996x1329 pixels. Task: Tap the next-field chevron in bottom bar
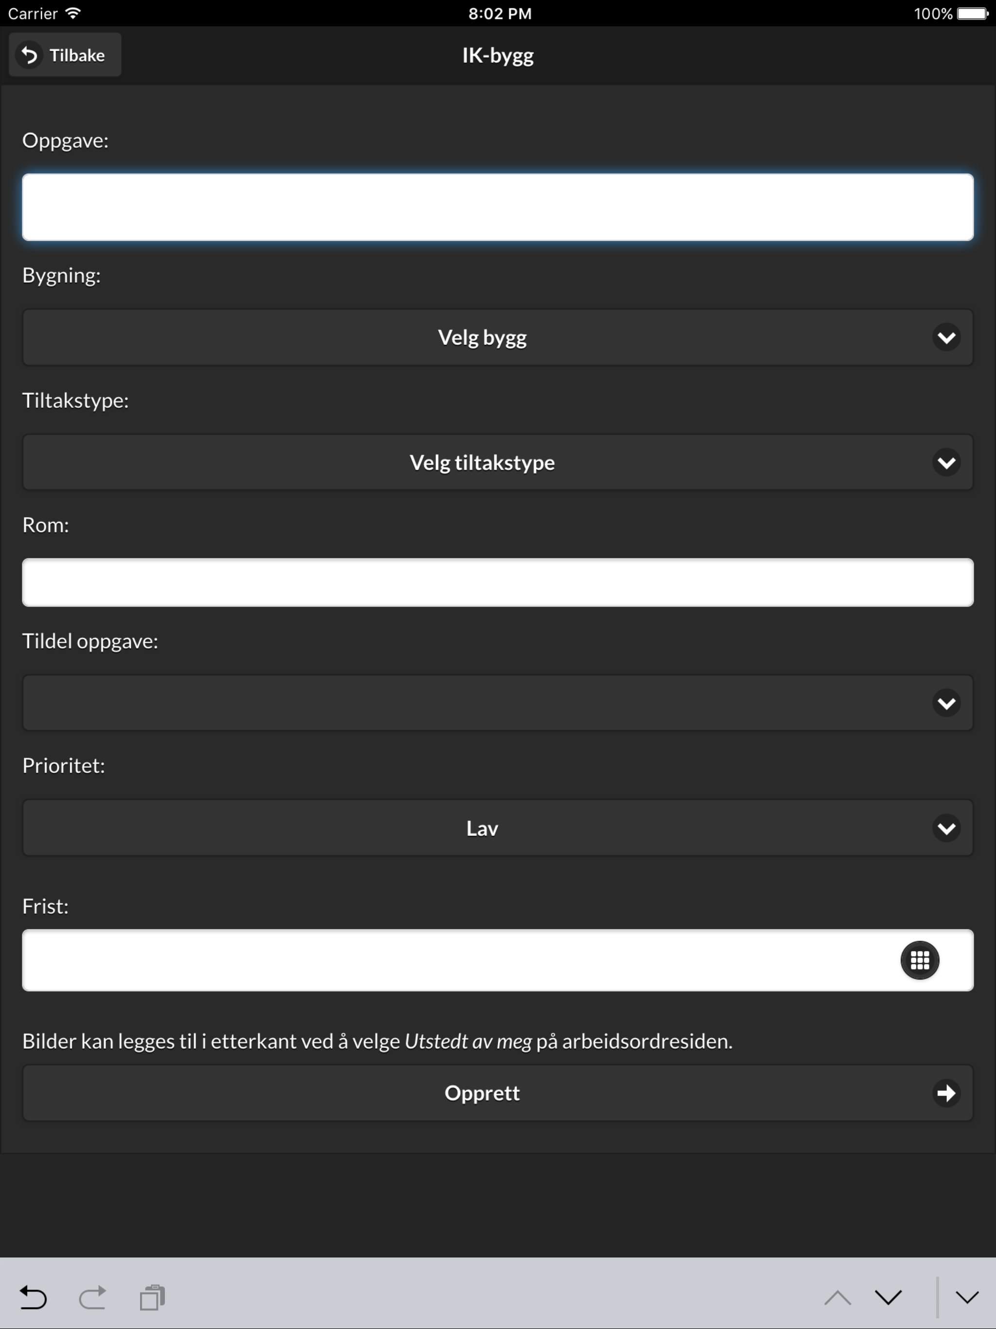(888, 1298)
